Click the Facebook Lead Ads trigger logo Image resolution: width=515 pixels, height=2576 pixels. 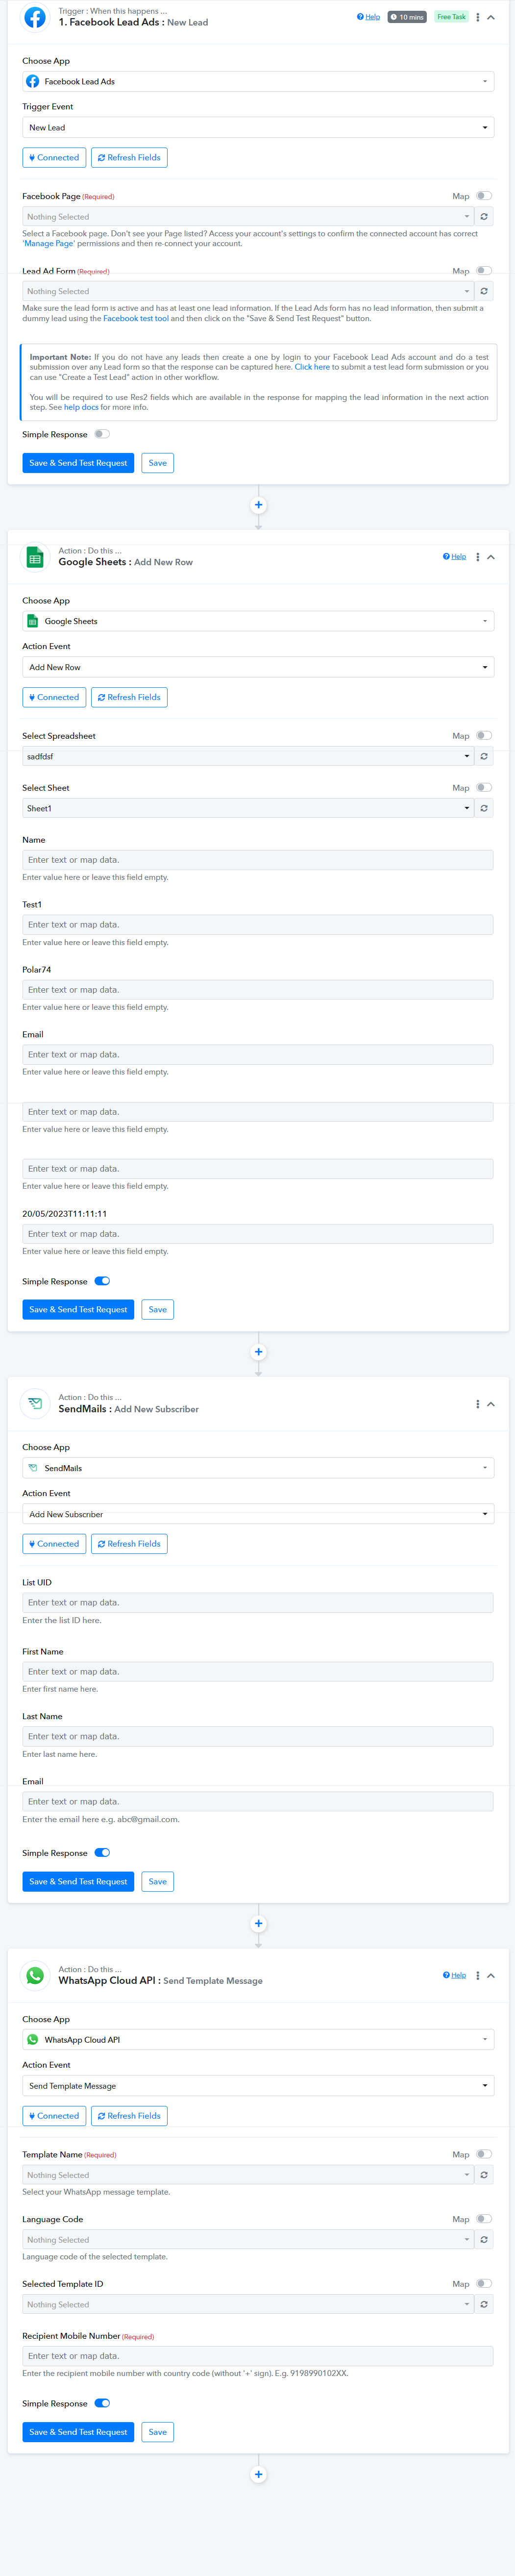click(35, 17)
